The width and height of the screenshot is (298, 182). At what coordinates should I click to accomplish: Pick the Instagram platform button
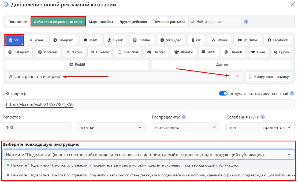[x=19, y=52]
